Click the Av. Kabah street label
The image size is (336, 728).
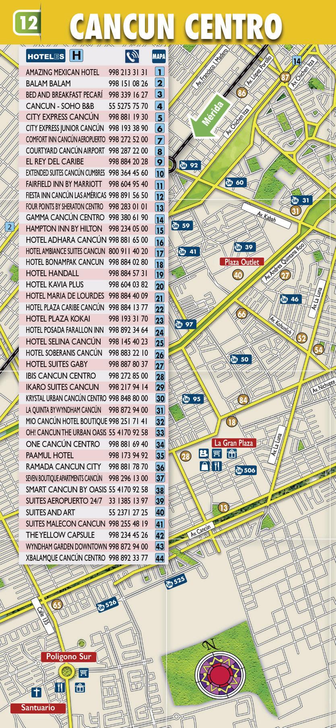pyautogui.click(x=266, y=216)
